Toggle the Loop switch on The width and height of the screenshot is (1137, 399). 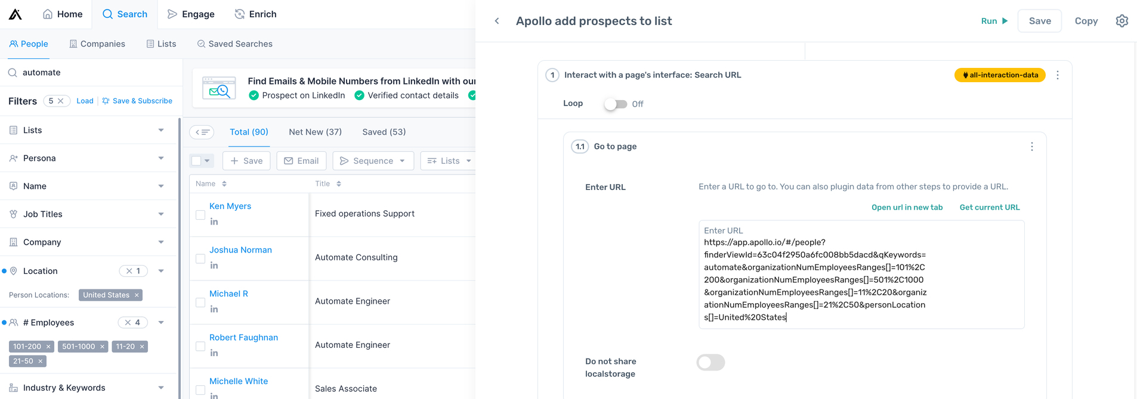pos(615,104)
